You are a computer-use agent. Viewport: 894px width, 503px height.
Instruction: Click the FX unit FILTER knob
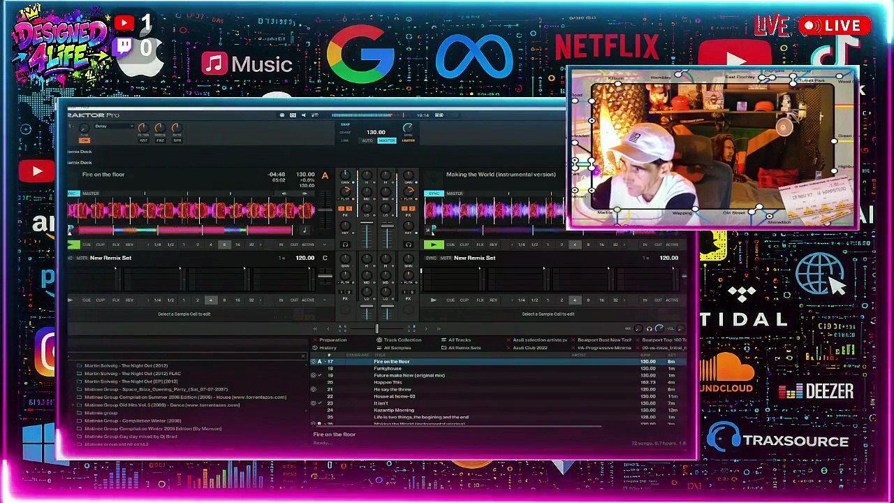[142, 128]
